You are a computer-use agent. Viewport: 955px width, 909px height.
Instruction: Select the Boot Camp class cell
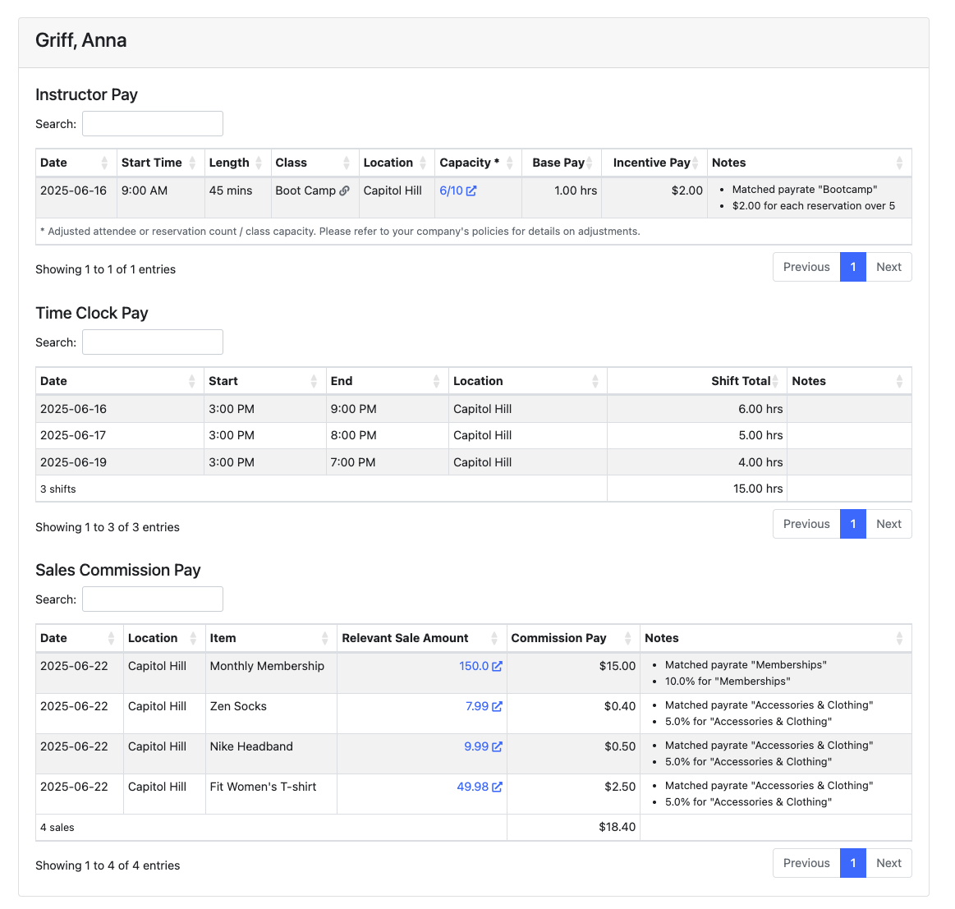315,197
